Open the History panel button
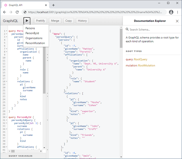This screenshot has width=182, height=159. coord(82,21)
